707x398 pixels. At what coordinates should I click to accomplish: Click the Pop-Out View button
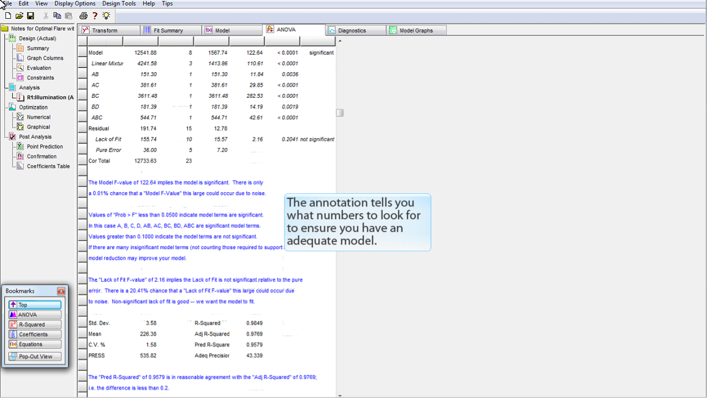pos(35,357)
